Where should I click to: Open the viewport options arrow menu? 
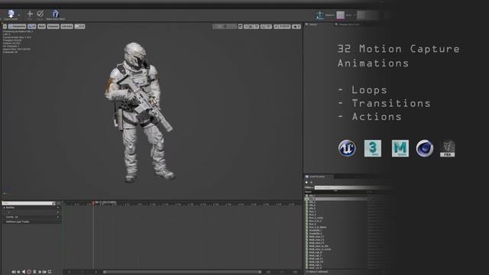point(5,27)
